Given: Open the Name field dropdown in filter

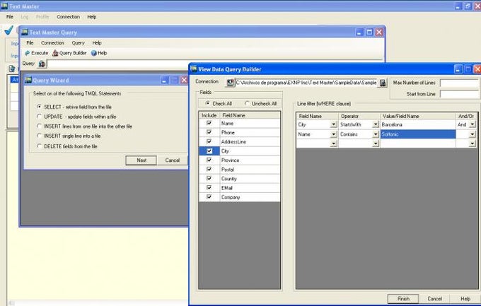Looking at the screenshot, I should 333,134.
